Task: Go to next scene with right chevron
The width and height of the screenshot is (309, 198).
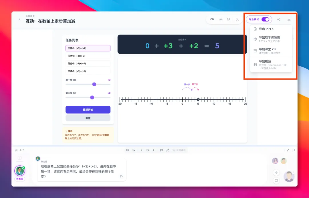Action: pos(154,150)
